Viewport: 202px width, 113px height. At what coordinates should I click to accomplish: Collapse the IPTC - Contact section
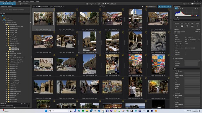[174, 71]
